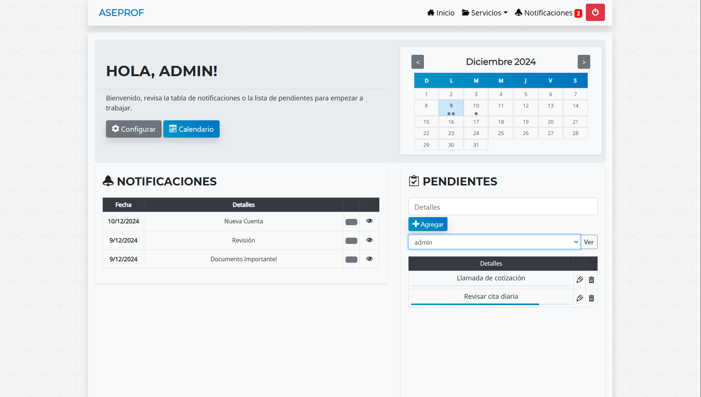Image resolution: width=701 pixels, height=397 pixels.
Task: Open the Servicios dropdown menu
Action: [x=485, y=12]
